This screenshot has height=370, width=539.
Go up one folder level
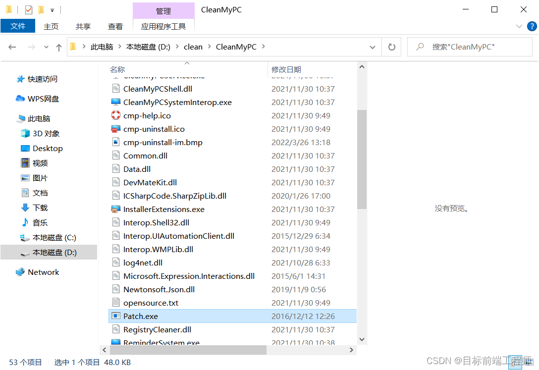pyautogui.click(x=59, y=48)
